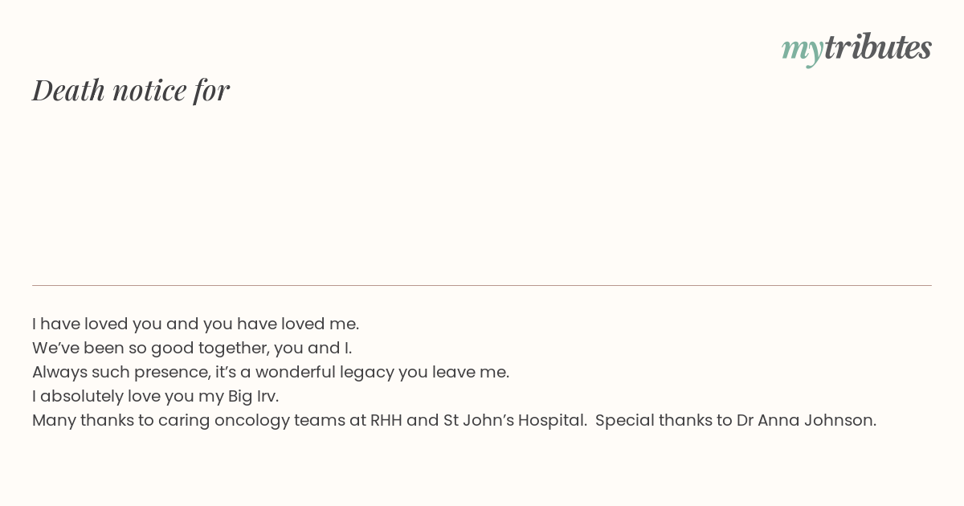Click the line starting "Always such presence"

click(271, 372)
